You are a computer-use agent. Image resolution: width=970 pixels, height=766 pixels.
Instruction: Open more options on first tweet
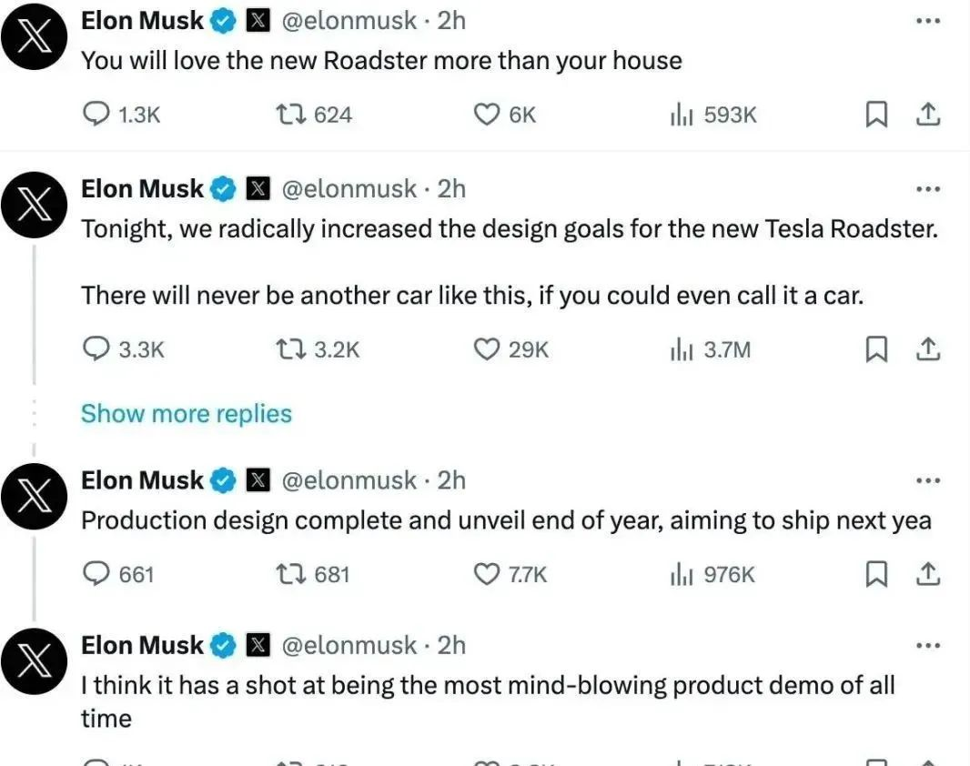[x=927, y=20]
